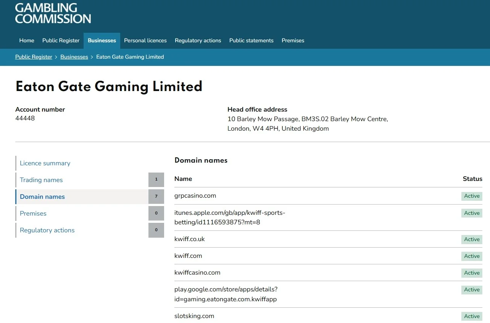
Task: Open Public Register in the navigation bar
Action: (x=61, y=40)
